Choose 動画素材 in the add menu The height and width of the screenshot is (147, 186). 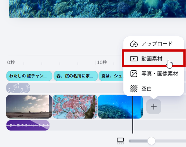point(153,59)
